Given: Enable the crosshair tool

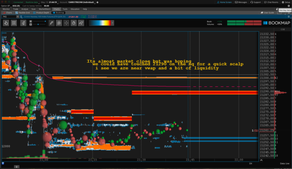Looking at the screenshot, I should click(x=66, y=23).
